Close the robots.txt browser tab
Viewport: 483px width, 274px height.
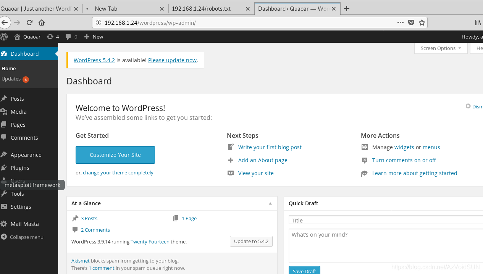pyautogui.click(x=248, y=8)
